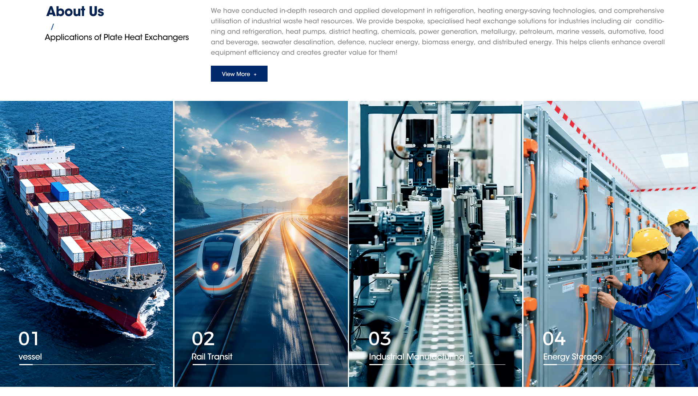Click the Energy Storage caption
698x396 pixels.
coord(573,357)
